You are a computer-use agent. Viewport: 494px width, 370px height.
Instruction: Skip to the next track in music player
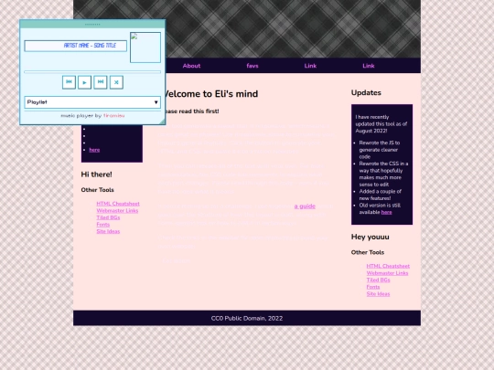[101, 82]
